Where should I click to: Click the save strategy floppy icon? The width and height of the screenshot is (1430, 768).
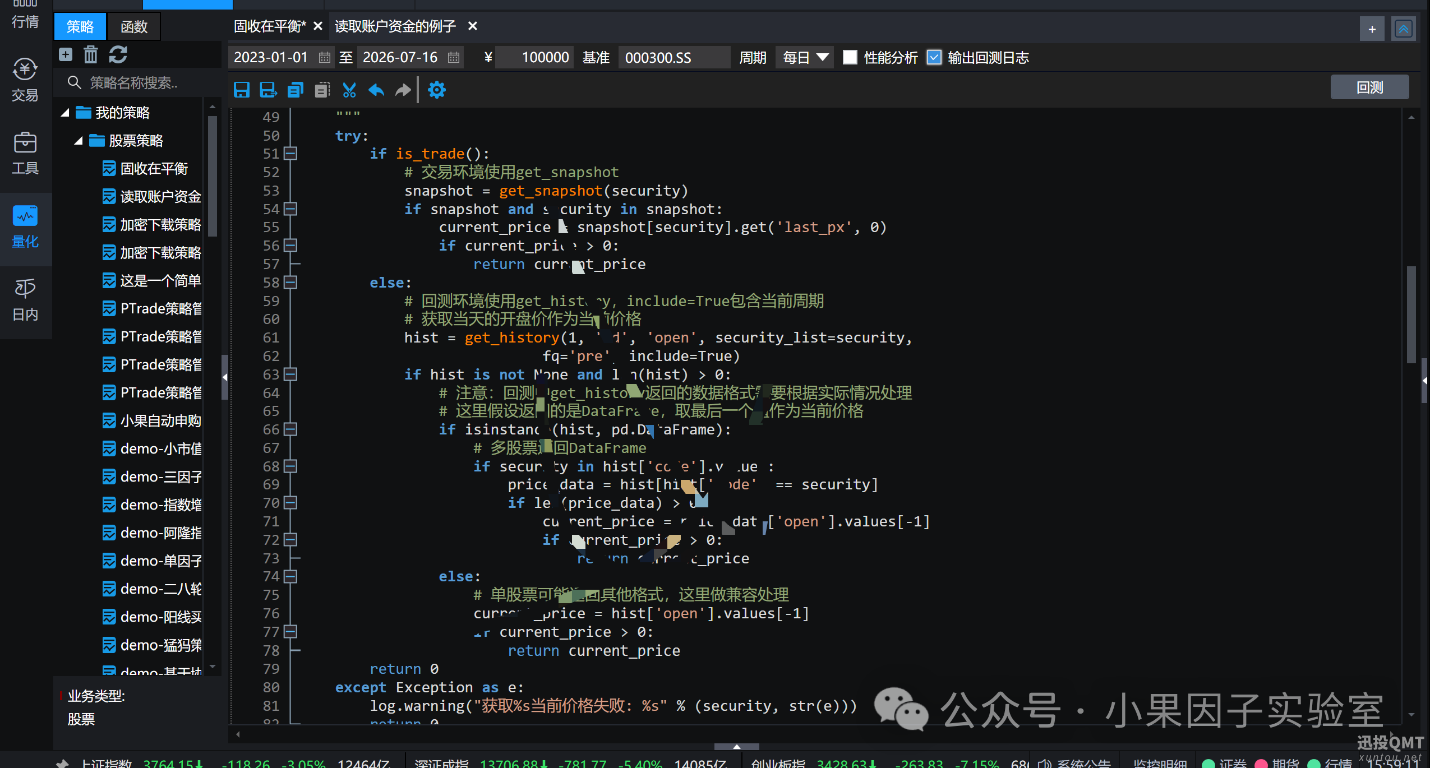coord(242,90)
